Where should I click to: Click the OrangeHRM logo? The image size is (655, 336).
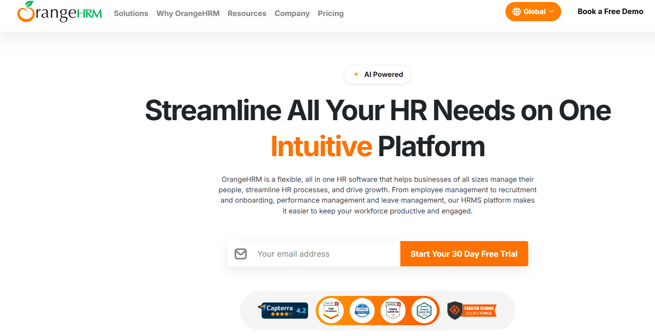point(59,12)
